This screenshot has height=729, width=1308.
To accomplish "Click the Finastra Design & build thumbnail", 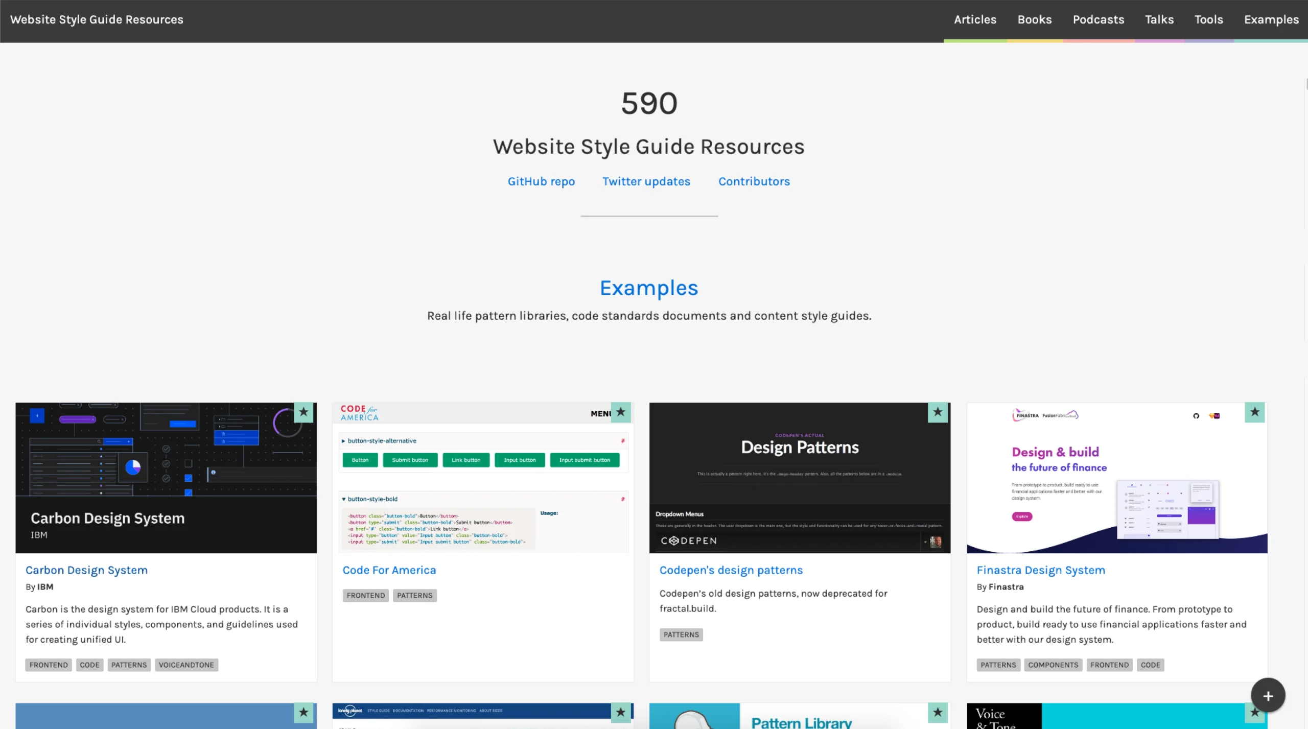I will pyautogui.click(x=1117, y=478).
